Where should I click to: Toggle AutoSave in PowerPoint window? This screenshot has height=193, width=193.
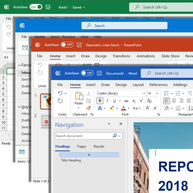pyautogui.click(x=67, y=45)
